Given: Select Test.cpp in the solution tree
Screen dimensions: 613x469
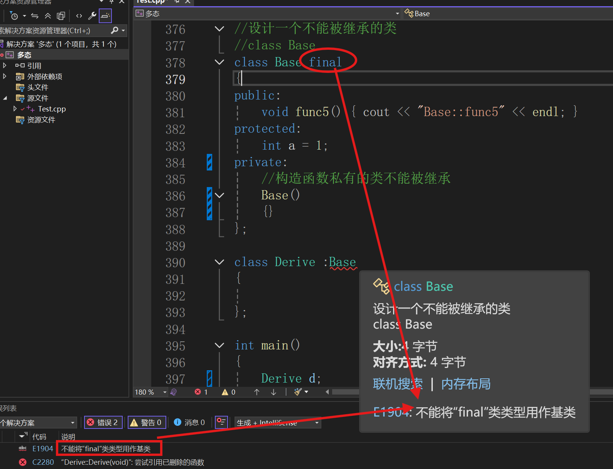Looking at the screenshot, I should pos(52,109).
